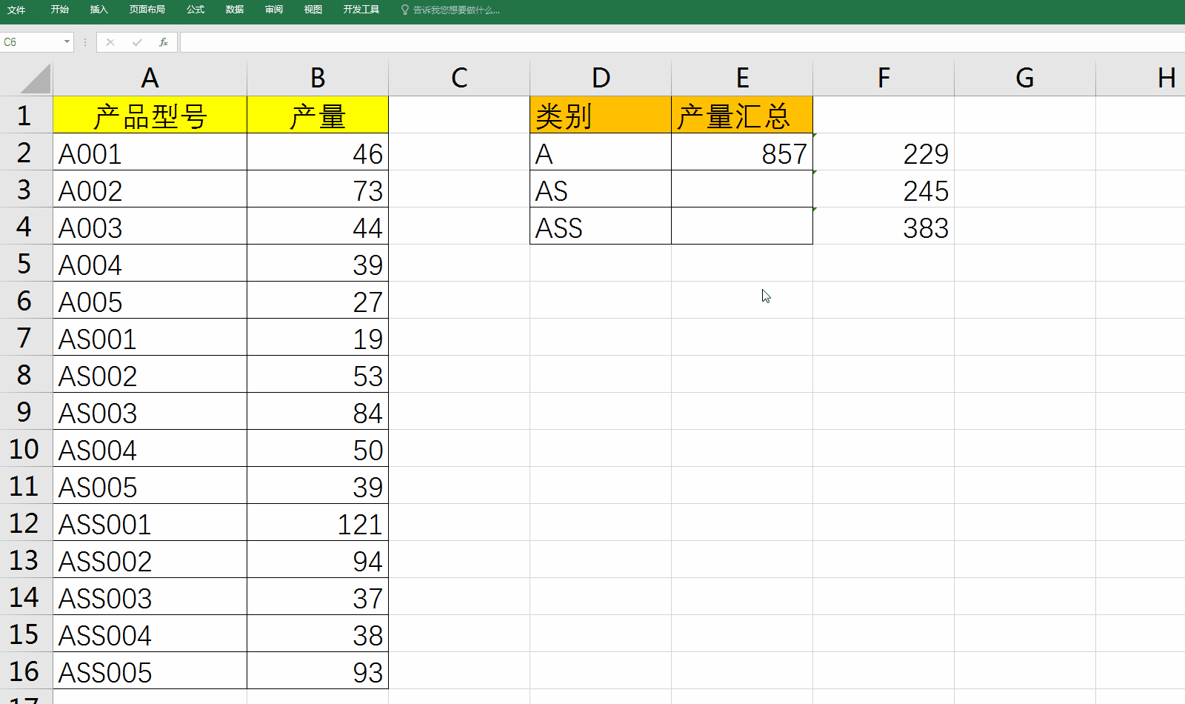Click the cell showing 245
The width and height of the screenshot is (1185, 704).
click(x=884, y=189)
